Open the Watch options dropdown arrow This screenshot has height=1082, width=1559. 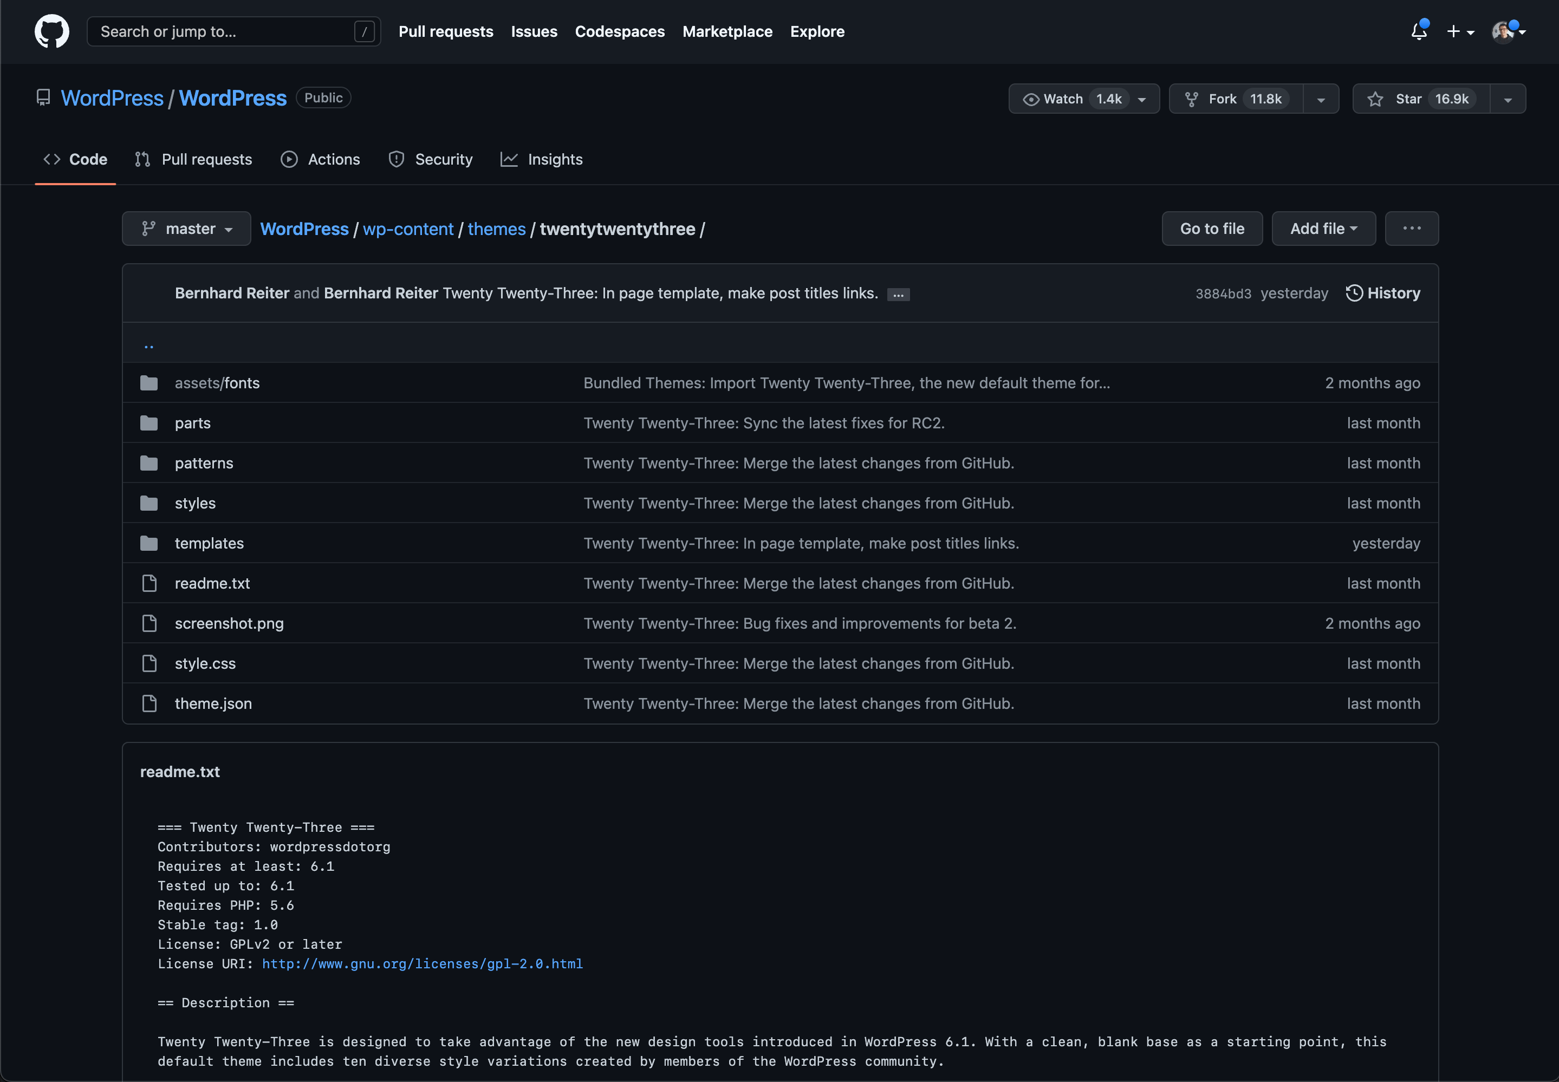point(1142,99)
